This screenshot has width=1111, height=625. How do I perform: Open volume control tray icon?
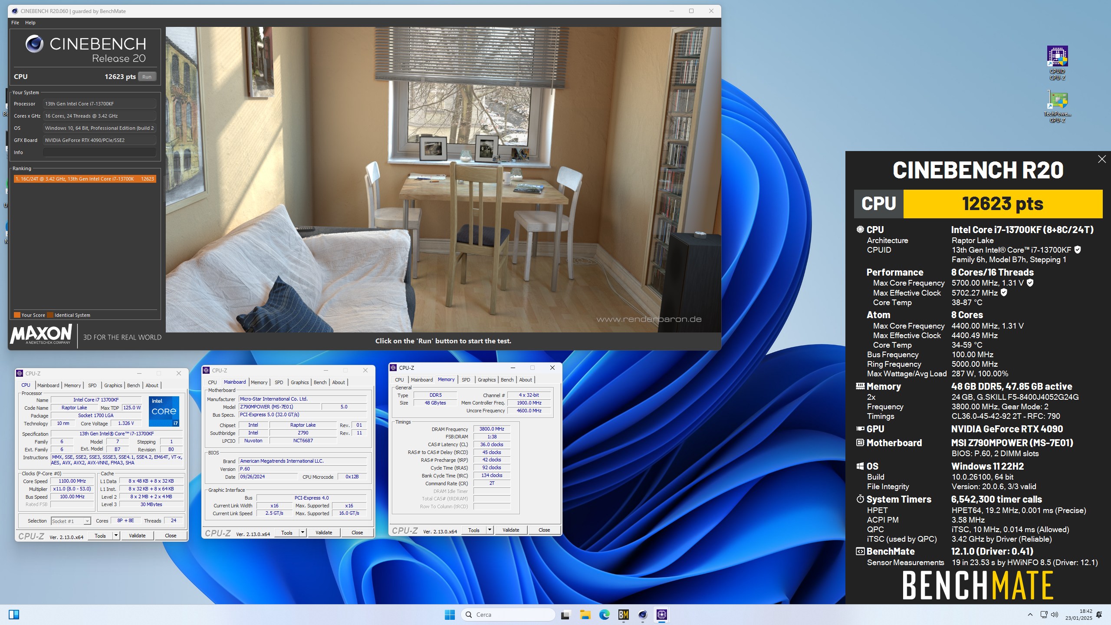point(1055,615)
